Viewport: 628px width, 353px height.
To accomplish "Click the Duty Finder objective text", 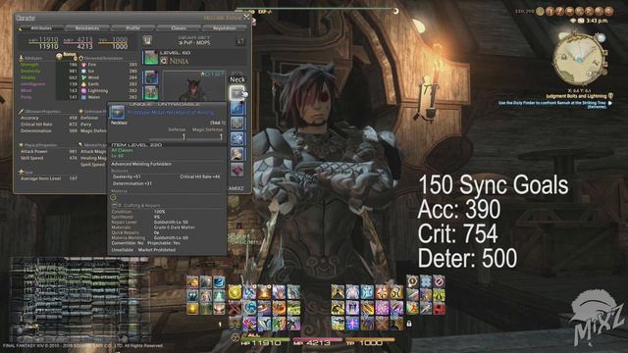I will [552, 105].
